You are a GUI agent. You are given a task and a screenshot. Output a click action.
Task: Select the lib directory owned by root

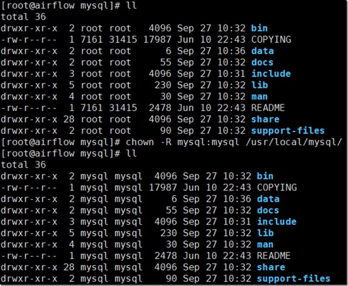[259, 85]
